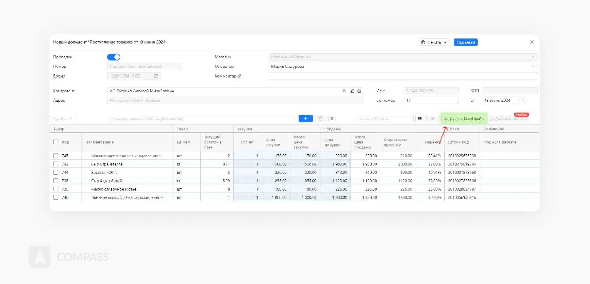Clear the Контрагент field with x icon

(x=344, y=91)
